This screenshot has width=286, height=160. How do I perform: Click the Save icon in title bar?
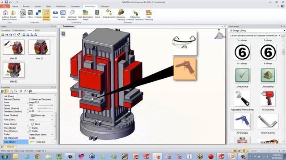point(7,2)
